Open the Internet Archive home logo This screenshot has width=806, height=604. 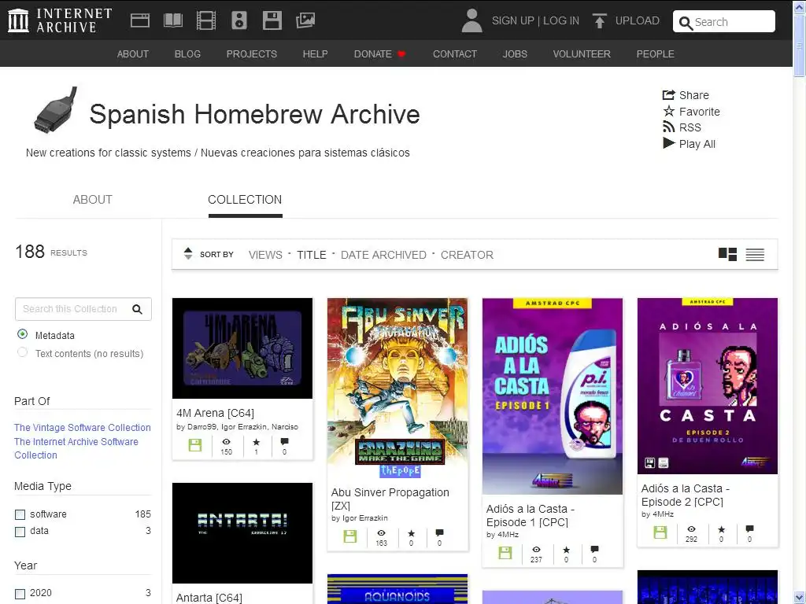click(x=60, y=20)
